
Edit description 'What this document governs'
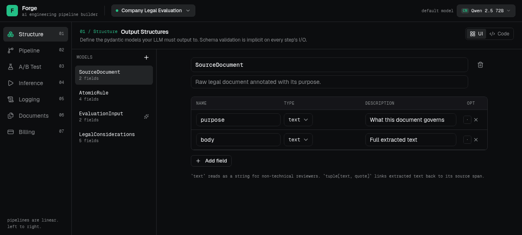pos(411,120)
